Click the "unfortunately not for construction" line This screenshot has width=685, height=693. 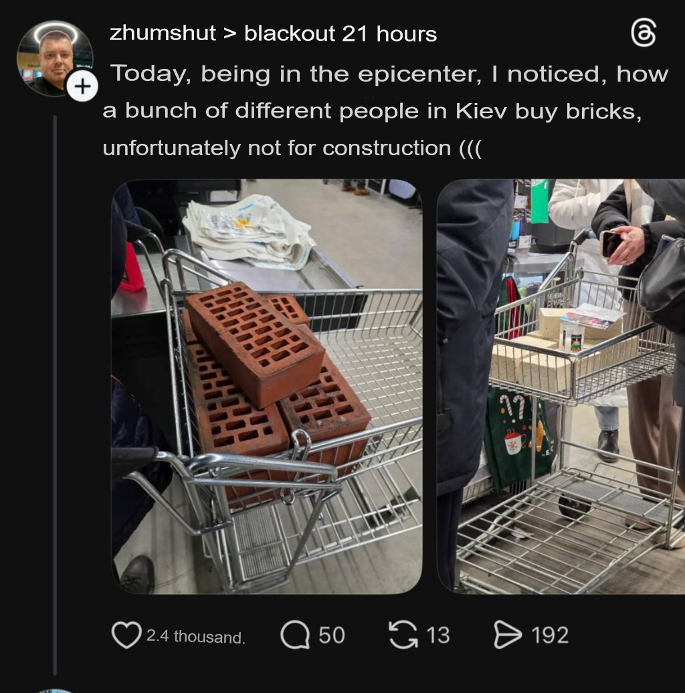tap(292, 148)
